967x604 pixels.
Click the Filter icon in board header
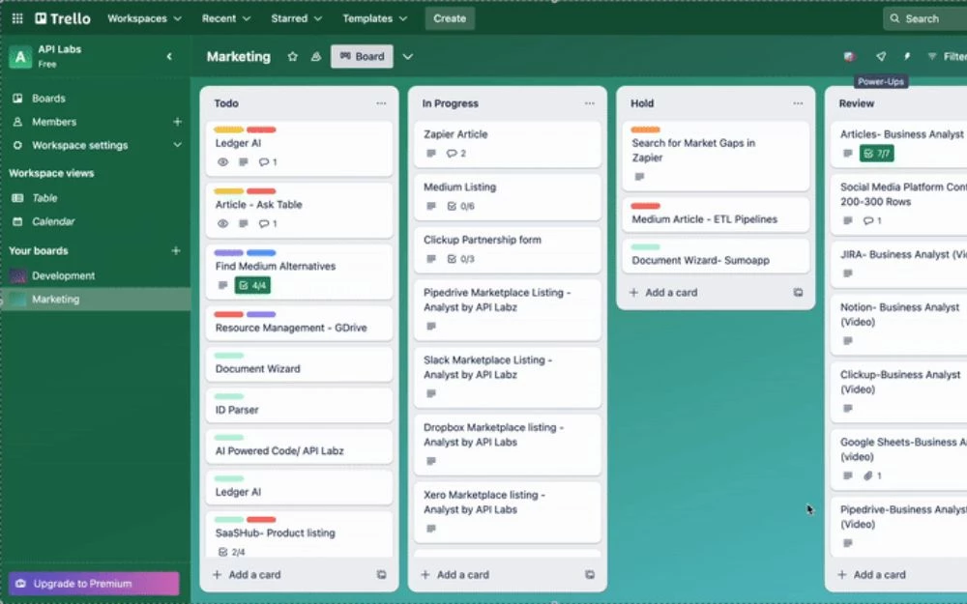pyautogui.click(x=932, y=57)
